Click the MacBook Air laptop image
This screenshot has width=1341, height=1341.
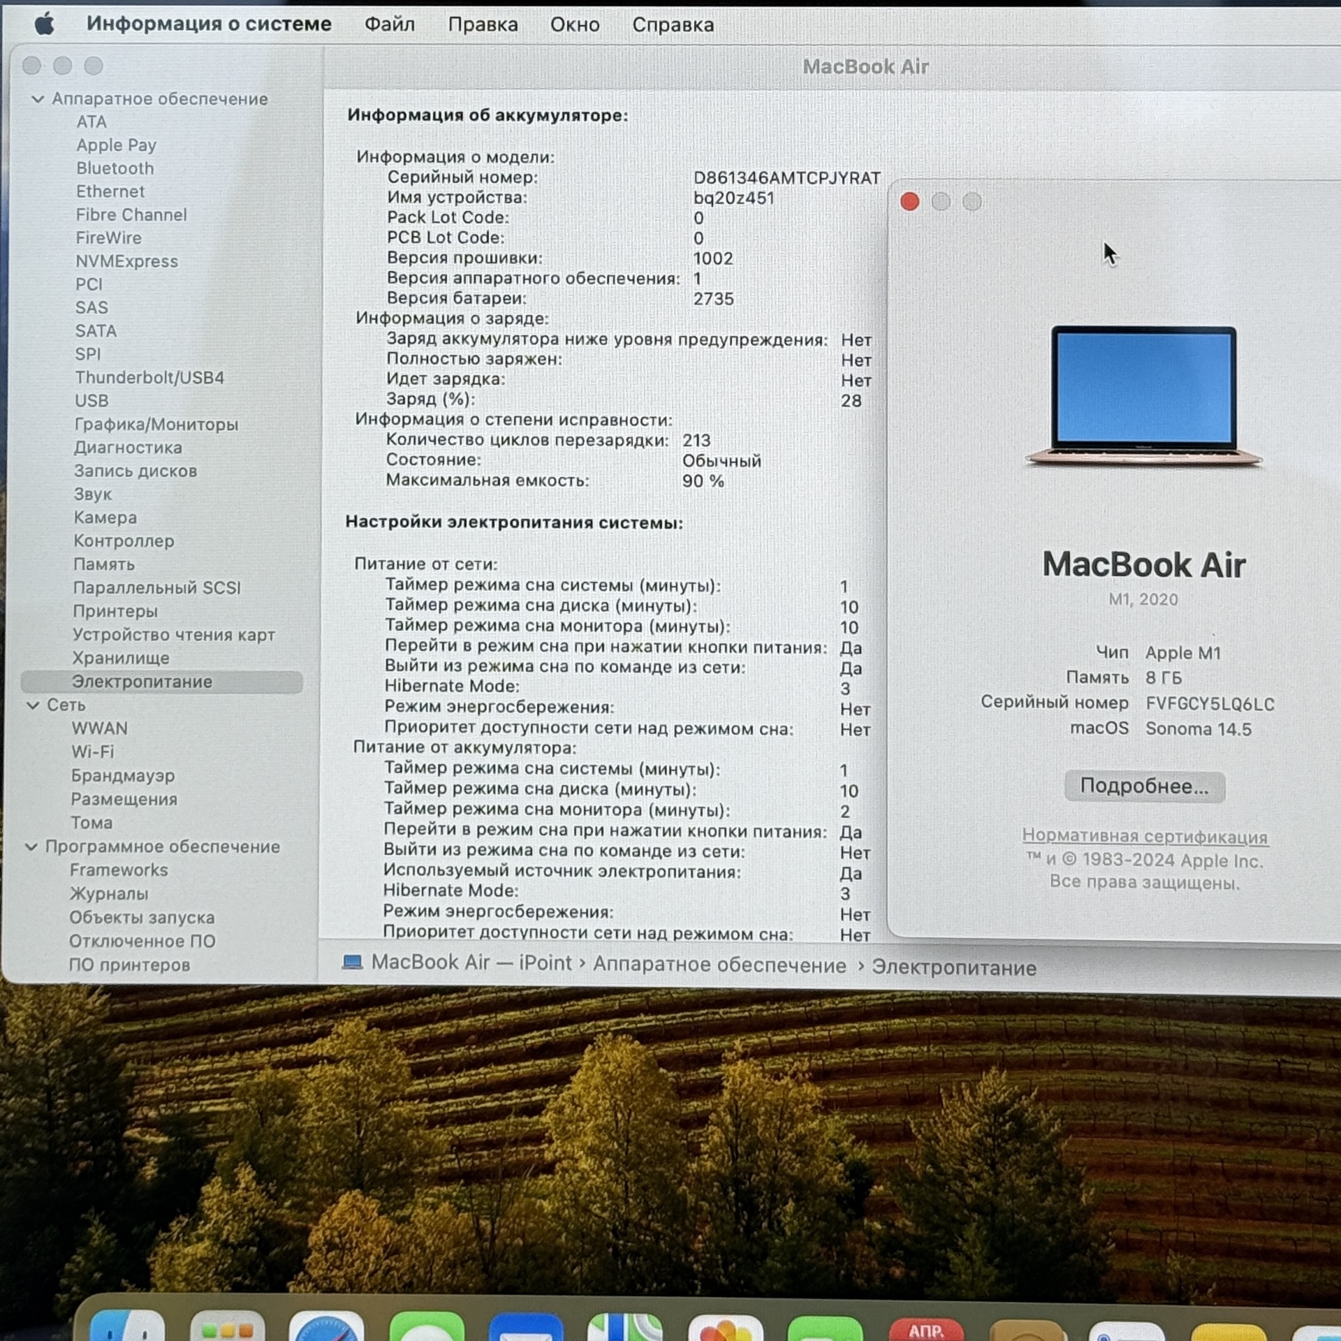1144,397
